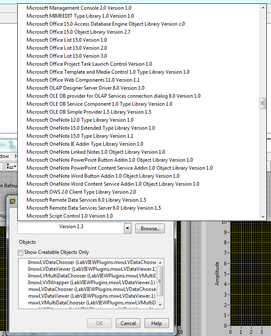Click type library list scroll-down arrow
Screen dimensions: 271x336
click(263, 217)
